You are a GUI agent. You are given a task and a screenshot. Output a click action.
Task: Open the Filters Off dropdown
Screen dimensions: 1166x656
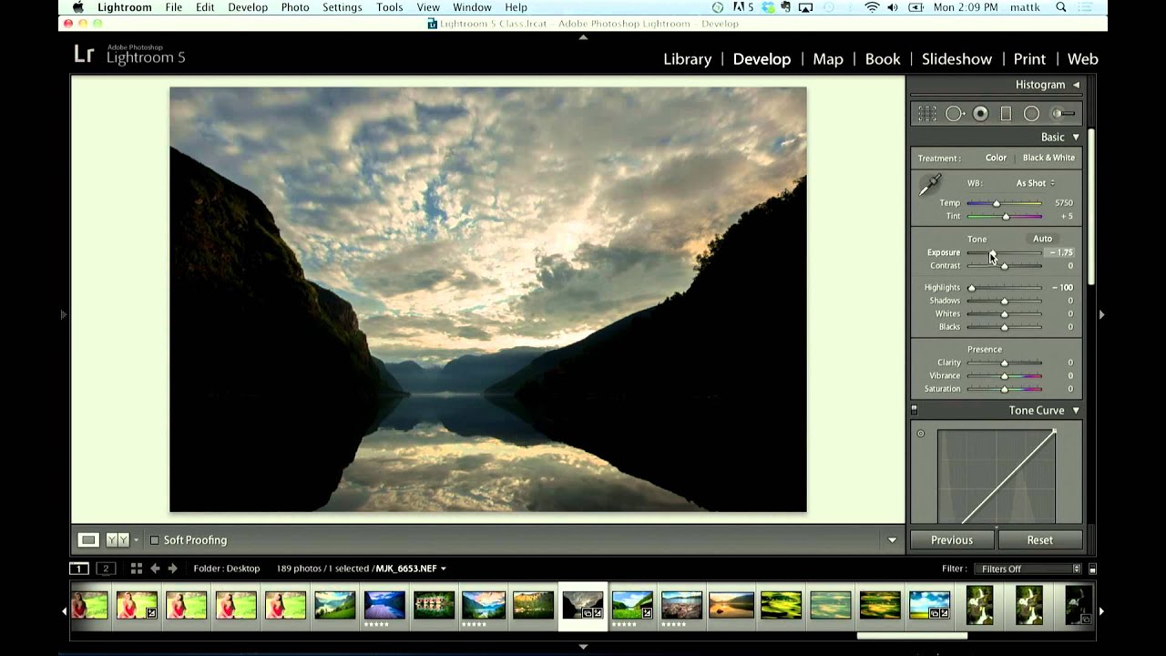(x=1027, y=569)
